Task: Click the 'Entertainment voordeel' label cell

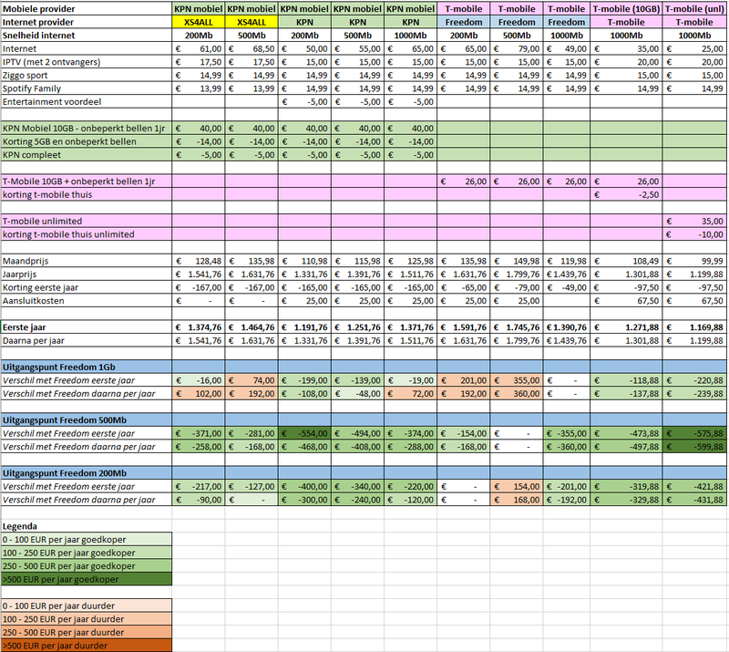Action: coord(87,102)
